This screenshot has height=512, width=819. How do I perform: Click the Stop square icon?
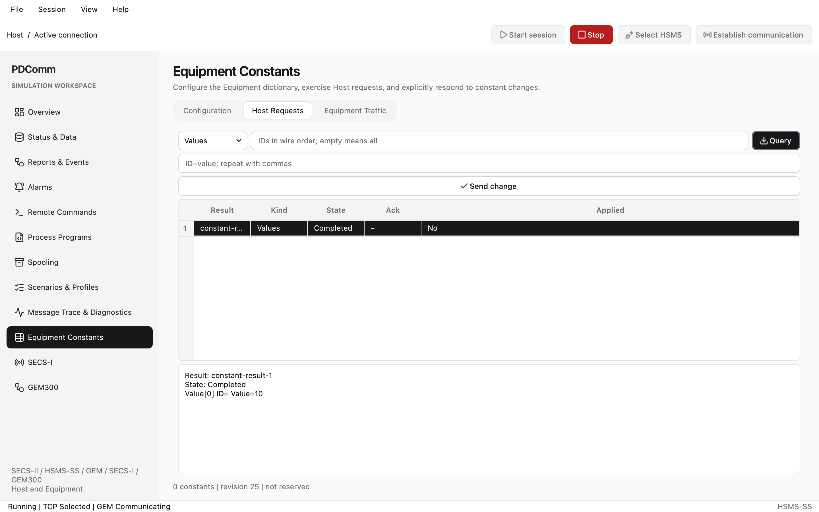[582, 35]
